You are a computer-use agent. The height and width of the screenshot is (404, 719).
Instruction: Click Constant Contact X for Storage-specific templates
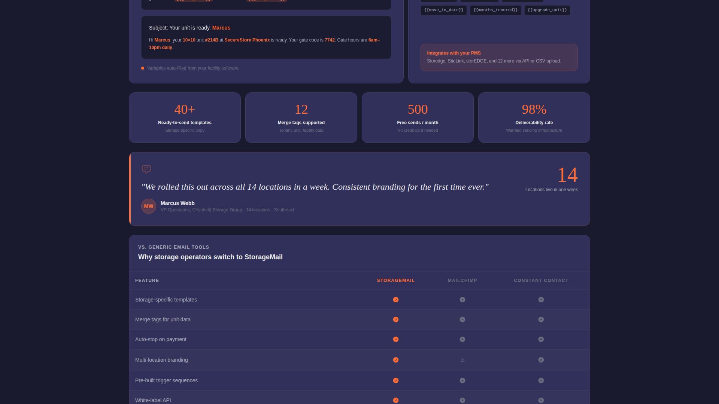[541, 300]
